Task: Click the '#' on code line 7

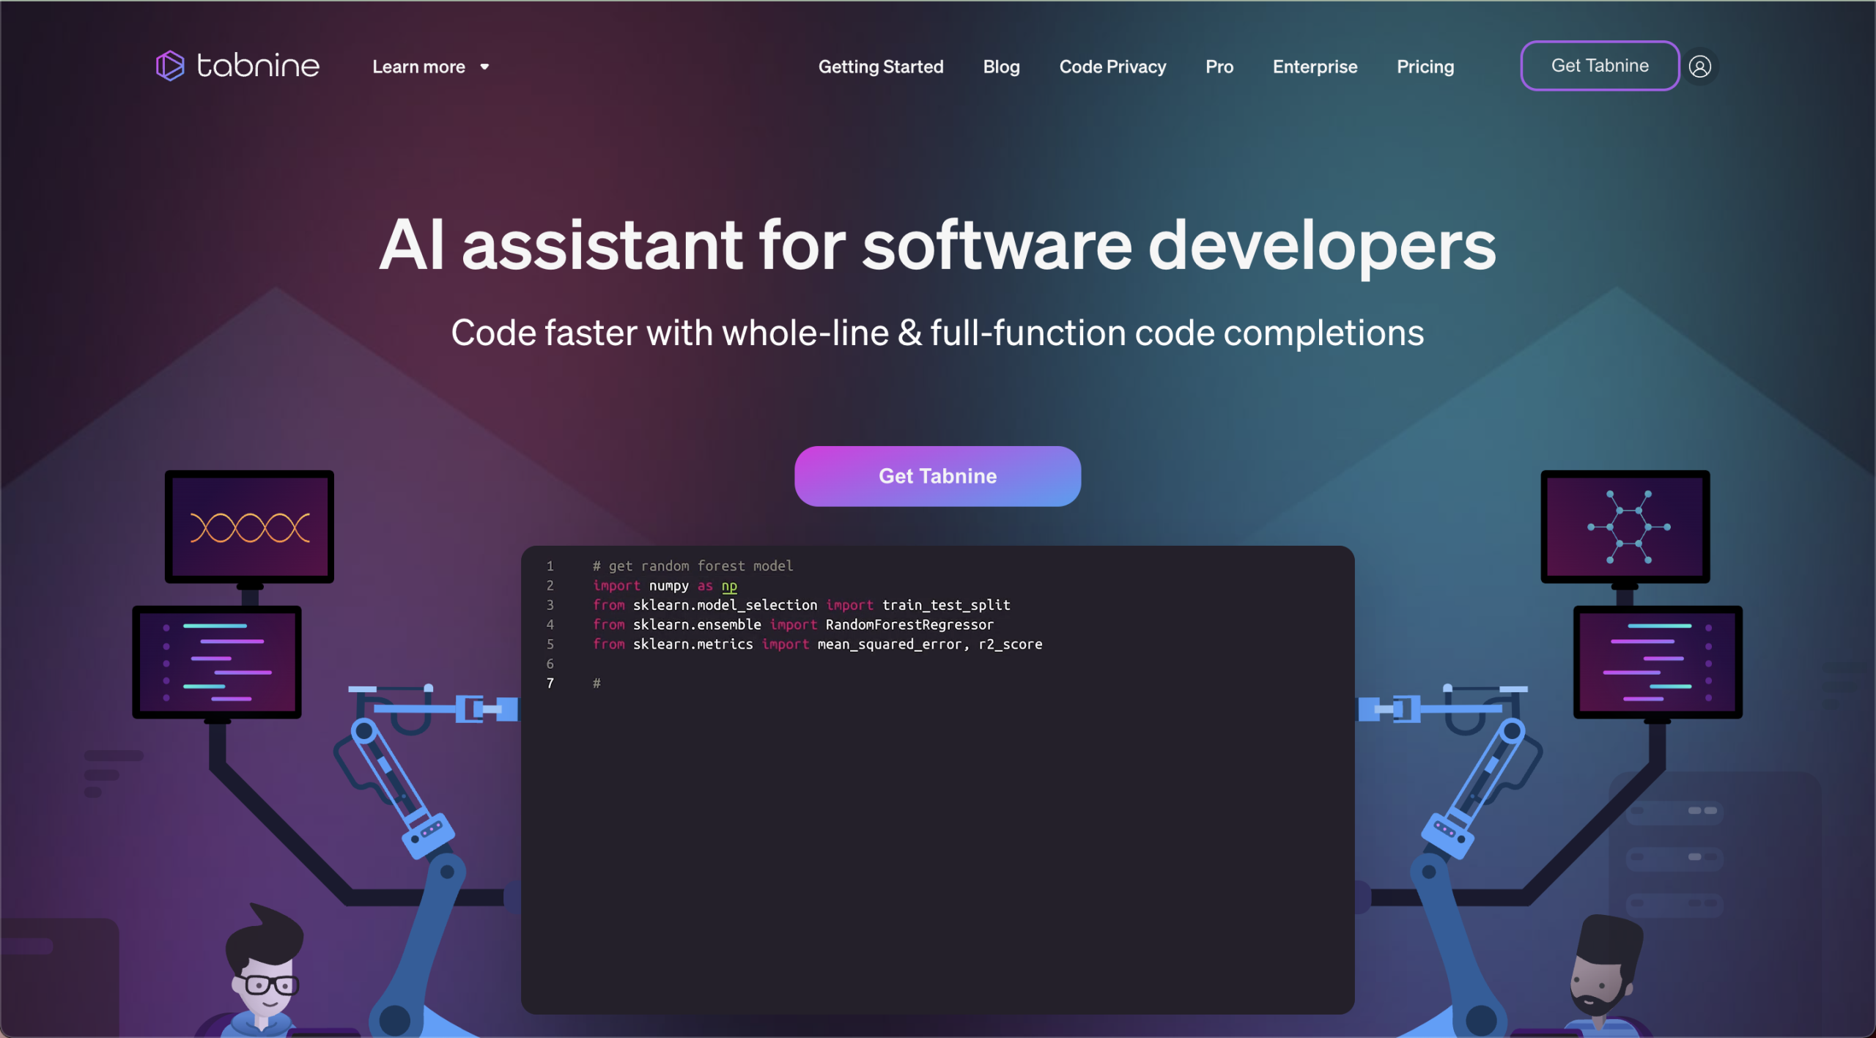Action: (597, 683)
